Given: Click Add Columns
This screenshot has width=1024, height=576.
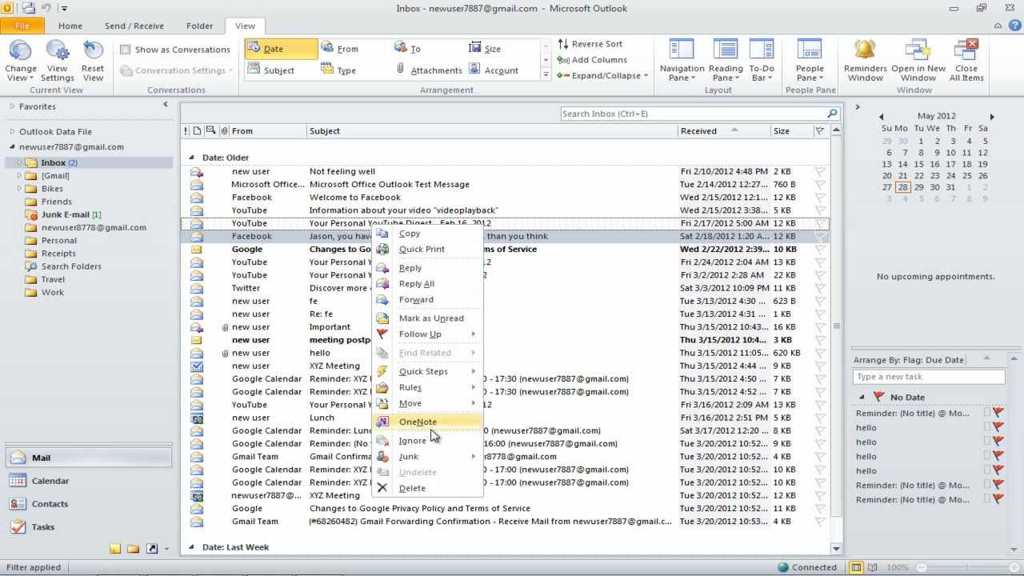Looking at the screenshot, I should click(593, 60).
